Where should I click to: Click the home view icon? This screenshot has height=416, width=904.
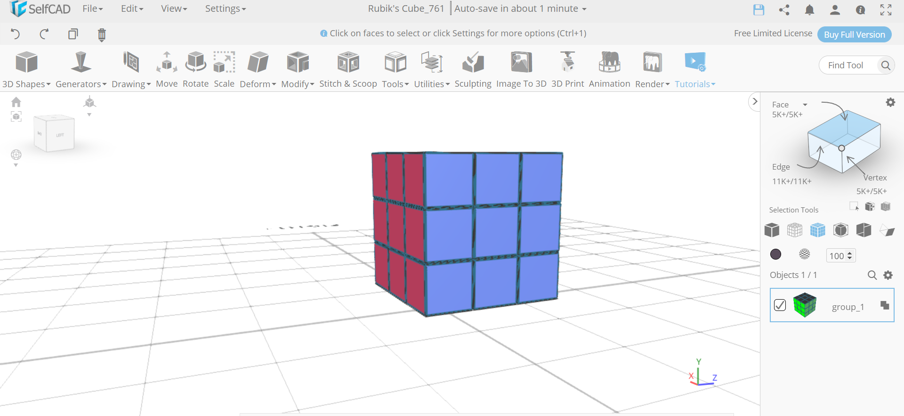tap(16, 102)
